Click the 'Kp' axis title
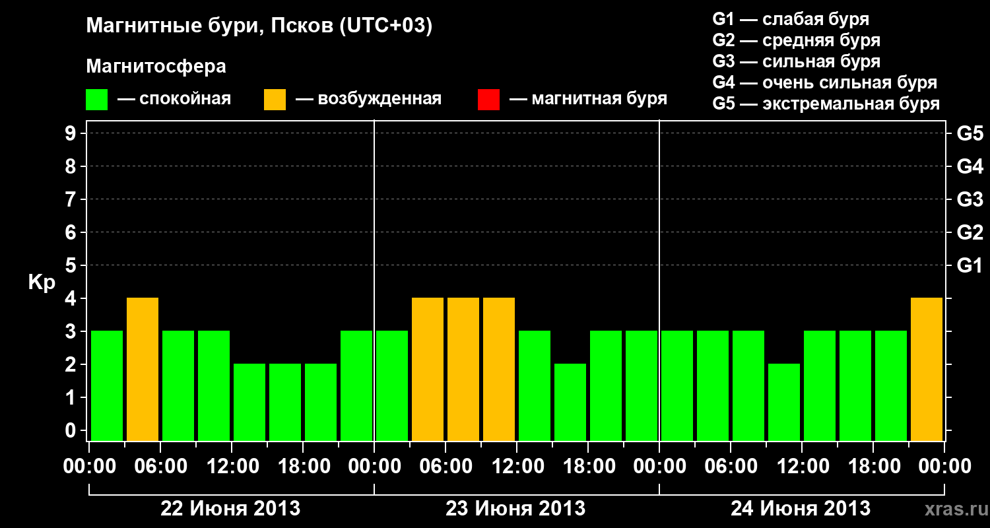 (42, 282)
